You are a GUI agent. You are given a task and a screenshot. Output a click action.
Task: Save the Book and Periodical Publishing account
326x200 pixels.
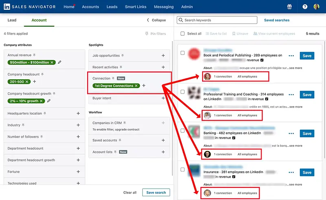click(x=307, y=56)
